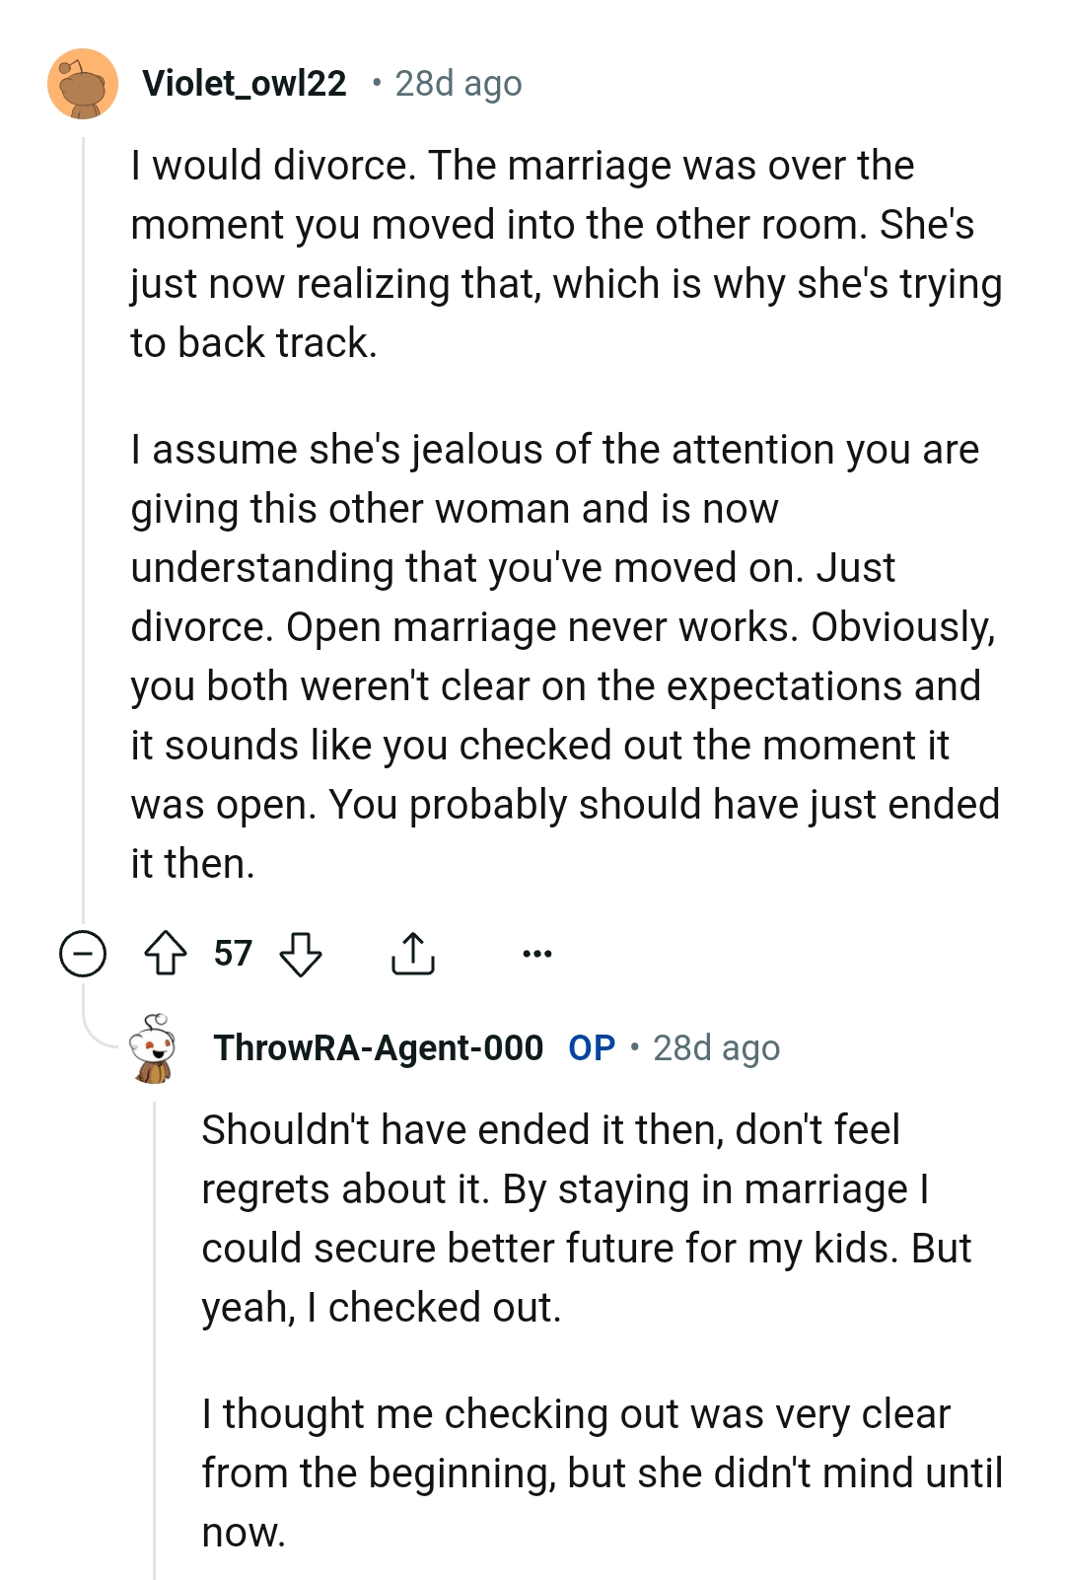Click the OP badge next to ThrowRA-Agent-000
The height and width of the screenshot is (1580, 1065).
[592, 1048]
